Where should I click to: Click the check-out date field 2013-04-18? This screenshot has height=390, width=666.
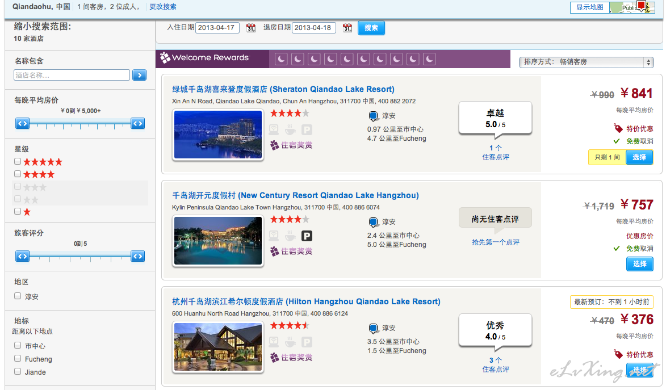point(314,28)
